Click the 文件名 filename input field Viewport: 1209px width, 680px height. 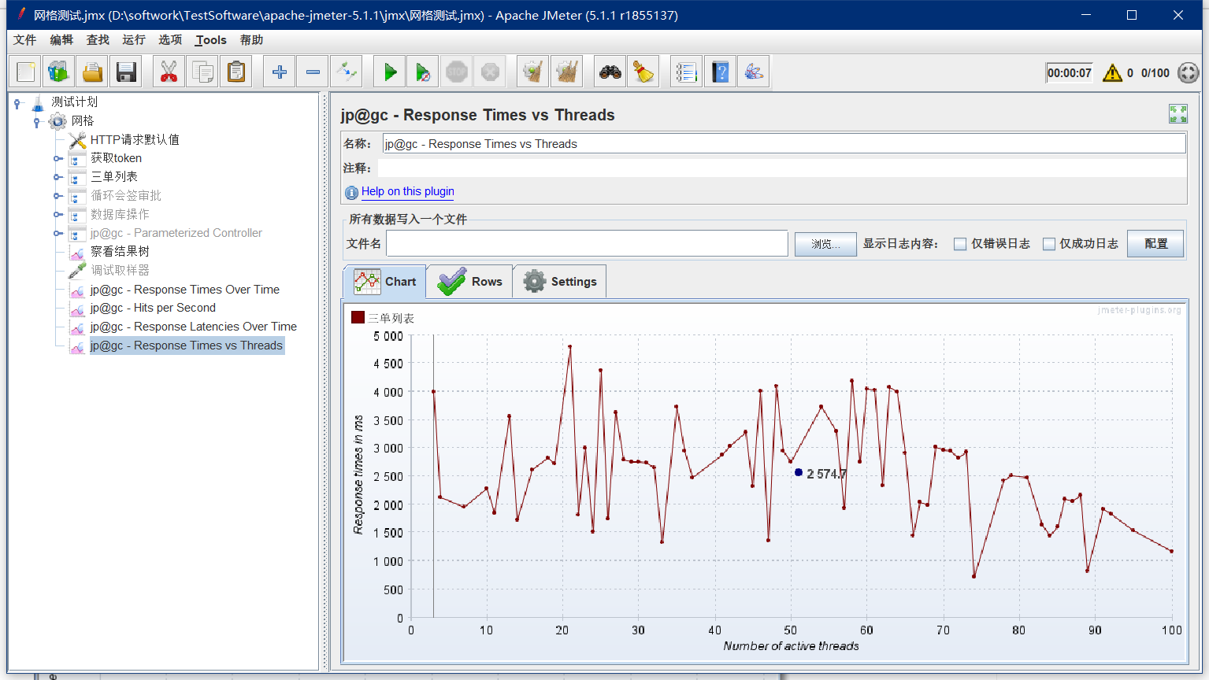[x=587, y=244]
